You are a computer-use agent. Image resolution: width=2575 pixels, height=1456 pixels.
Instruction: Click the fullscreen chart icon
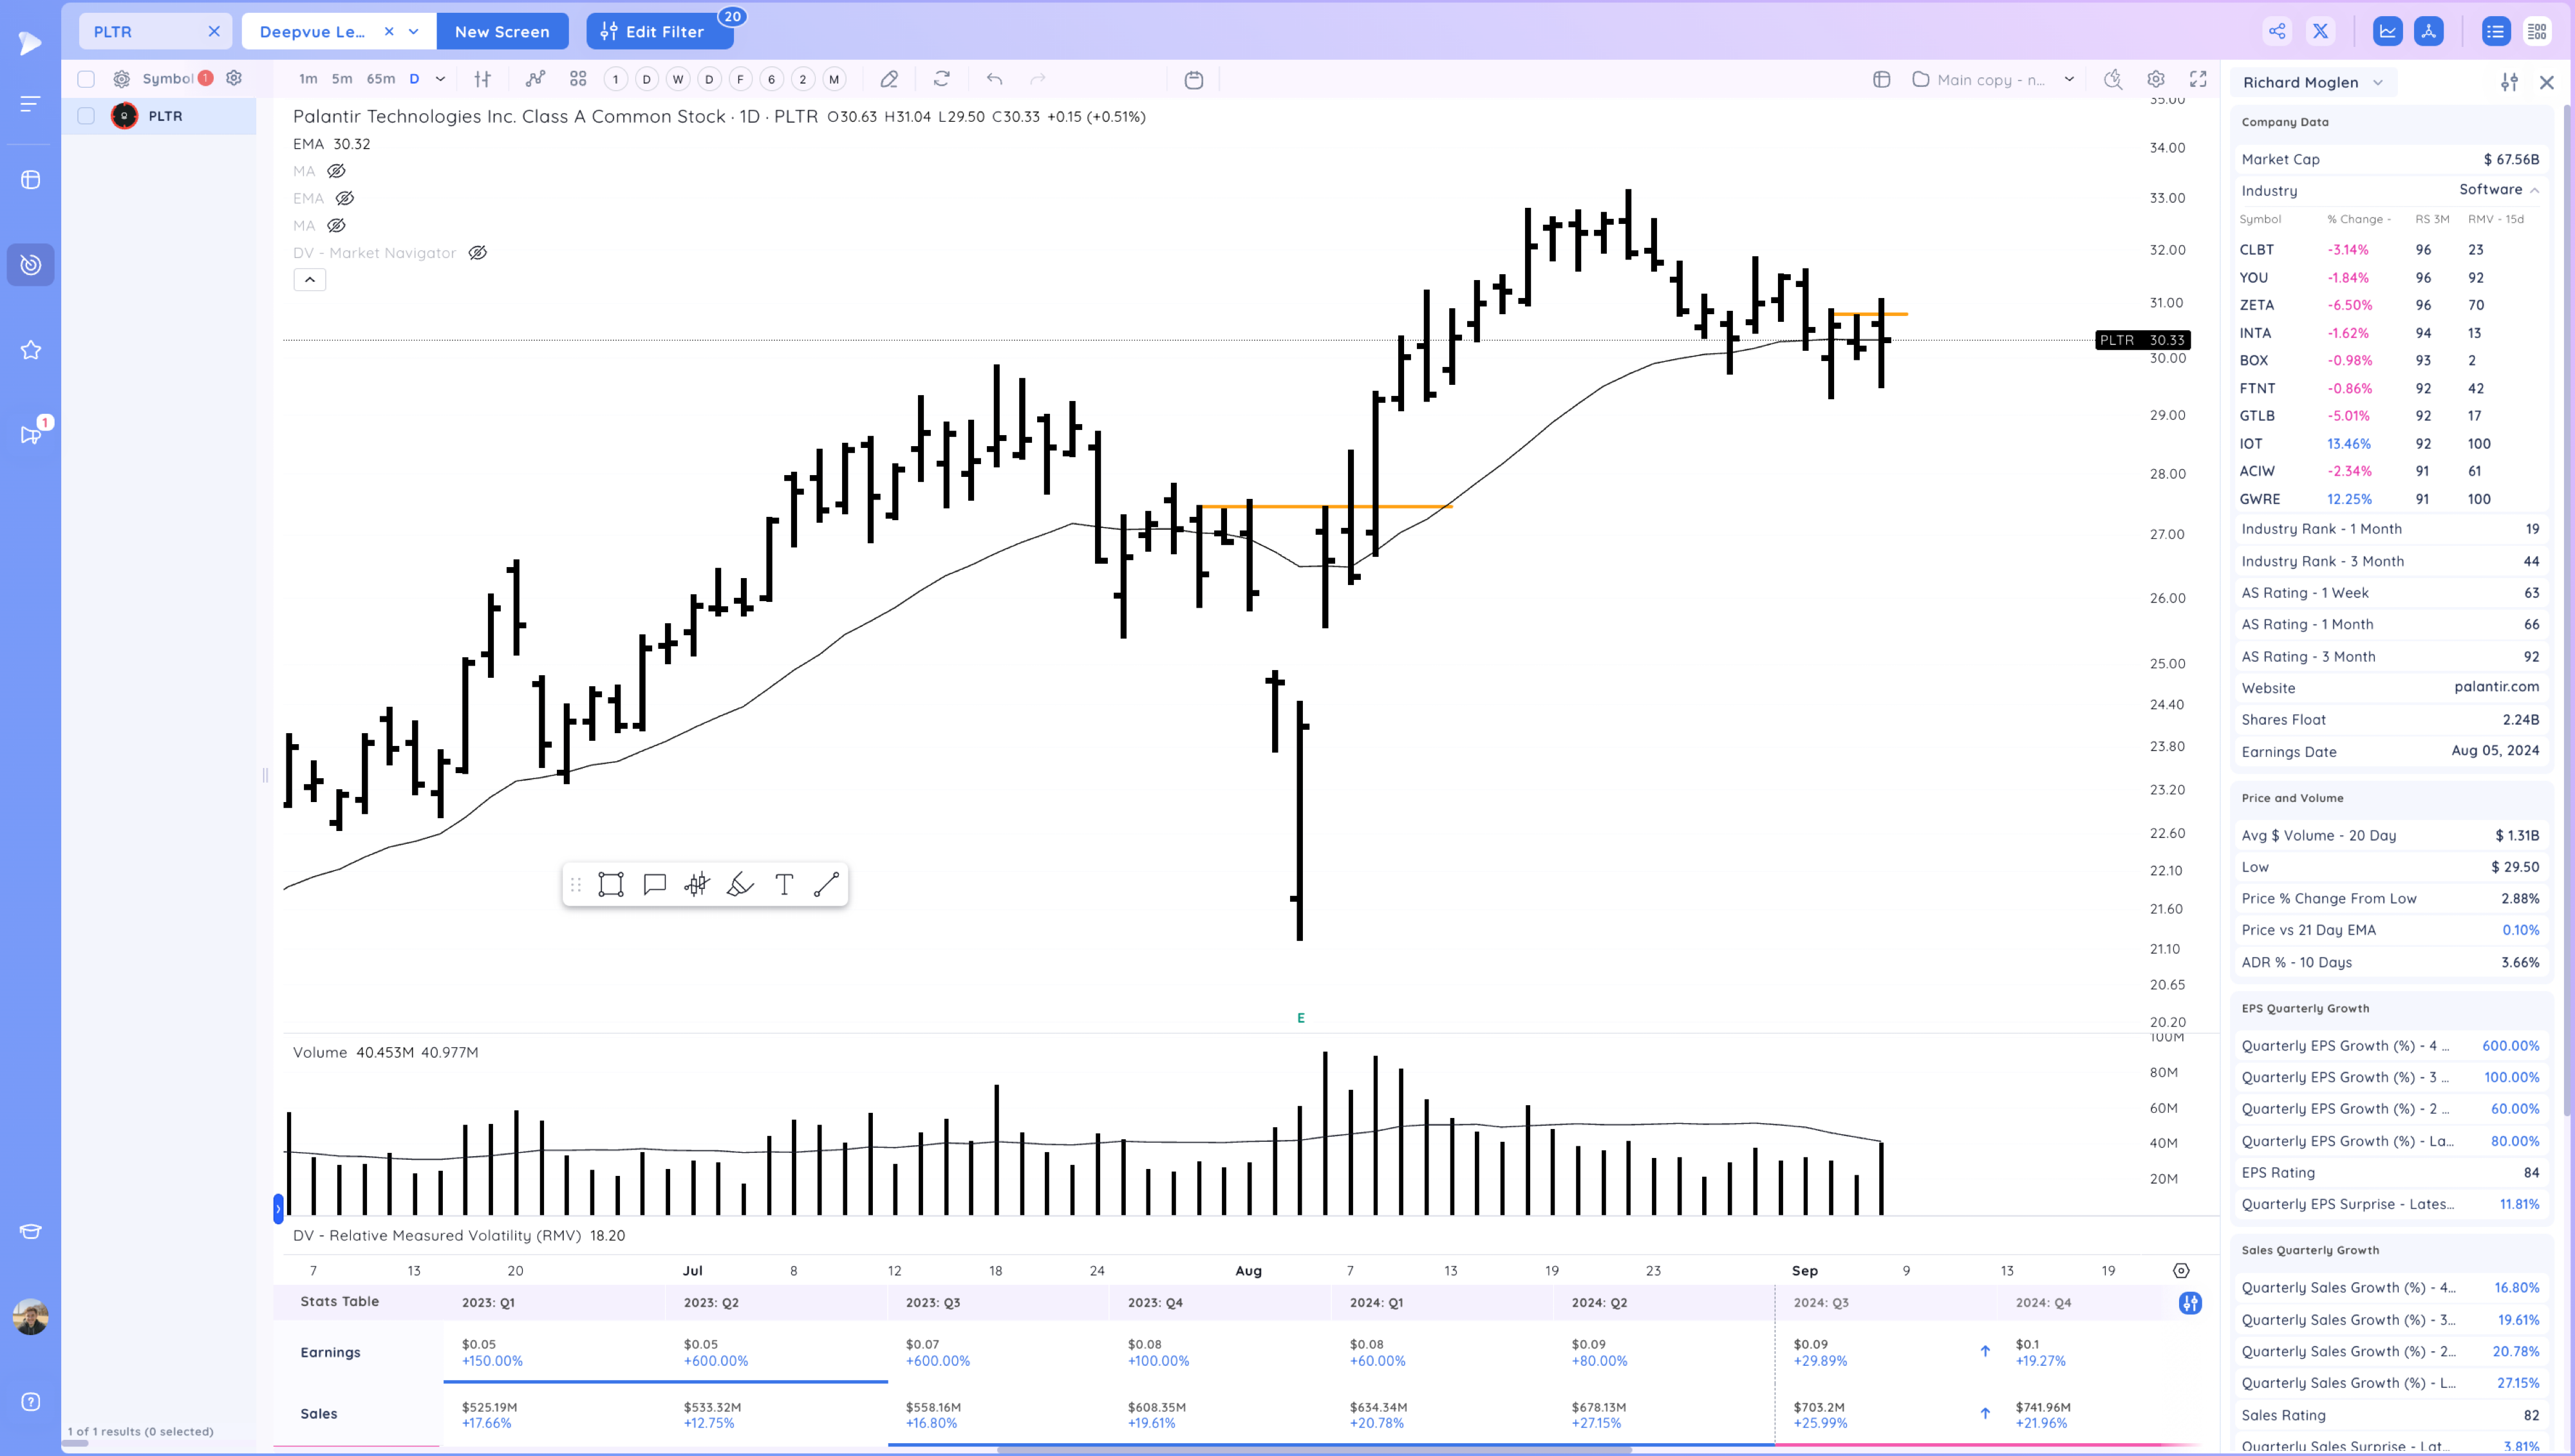pos(2198,79)
